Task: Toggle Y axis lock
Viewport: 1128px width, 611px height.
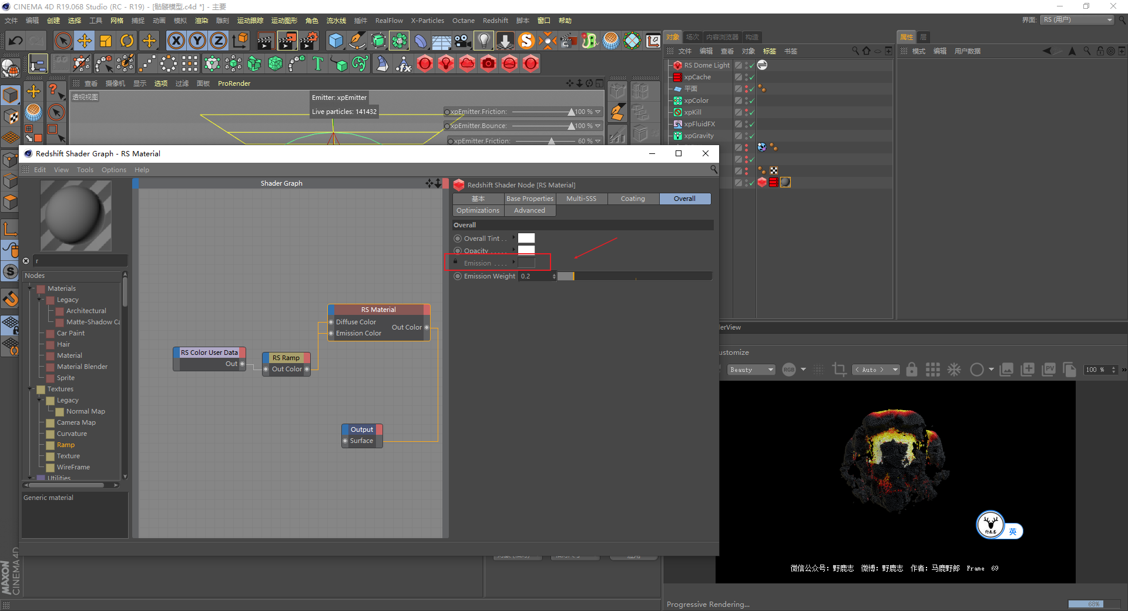Action: point(197,41)
